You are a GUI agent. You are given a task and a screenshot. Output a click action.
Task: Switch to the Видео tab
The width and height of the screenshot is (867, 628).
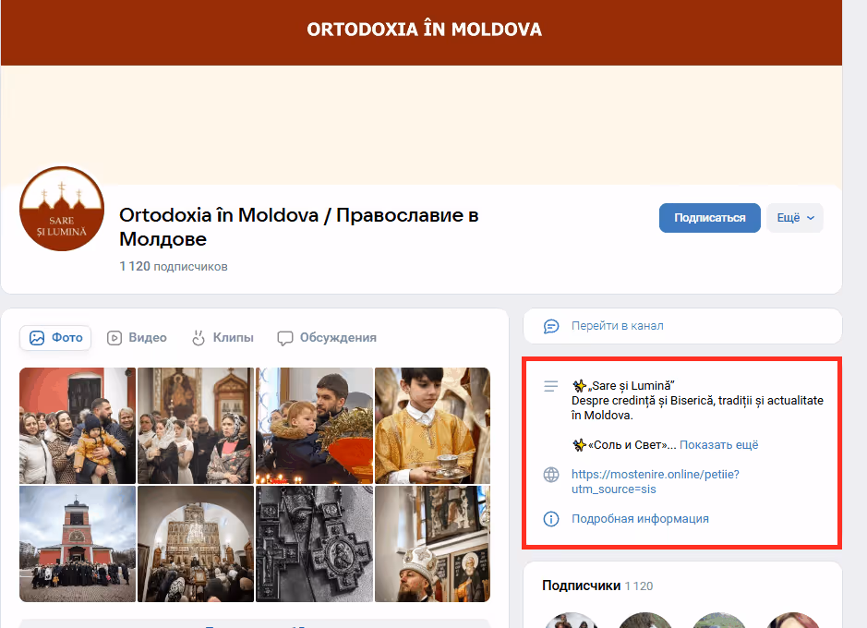(x=137, y=338)
